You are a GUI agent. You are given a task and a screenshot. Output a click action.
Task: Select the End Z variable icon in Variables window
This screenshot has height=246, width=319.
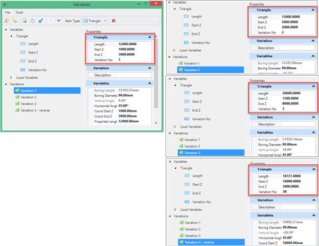coord(23,61)
